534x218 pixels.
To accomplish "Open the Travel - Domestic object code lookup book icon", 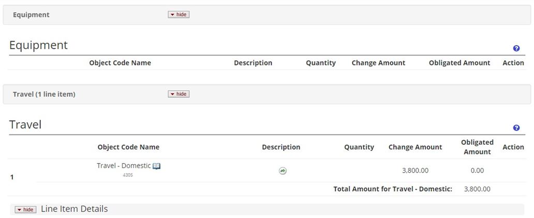I will click(157, 166).
